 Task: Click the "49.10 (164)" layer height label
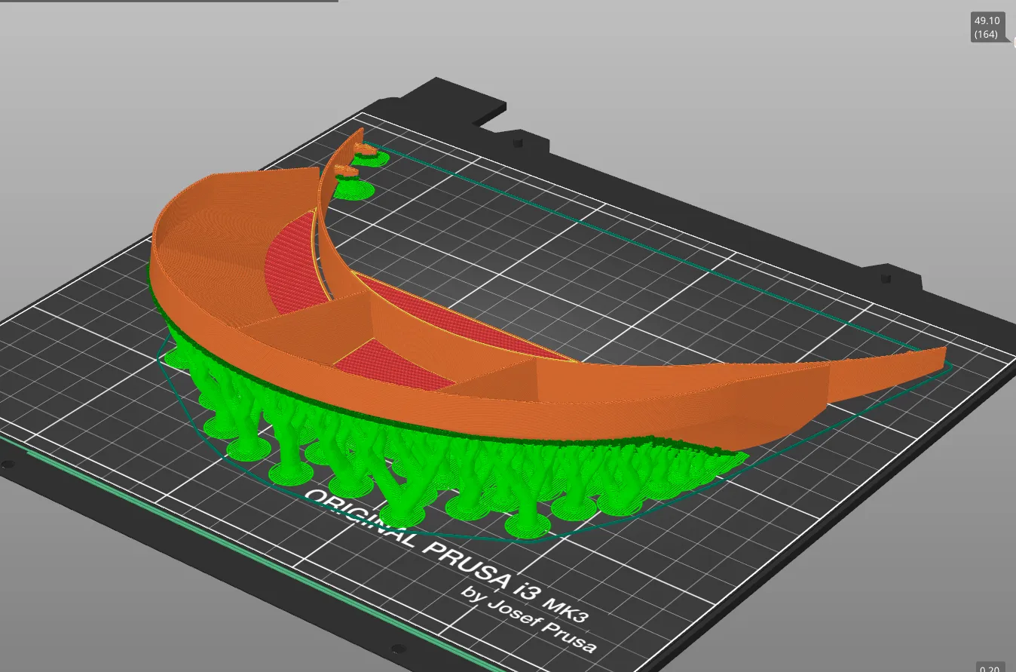[986, 27]
